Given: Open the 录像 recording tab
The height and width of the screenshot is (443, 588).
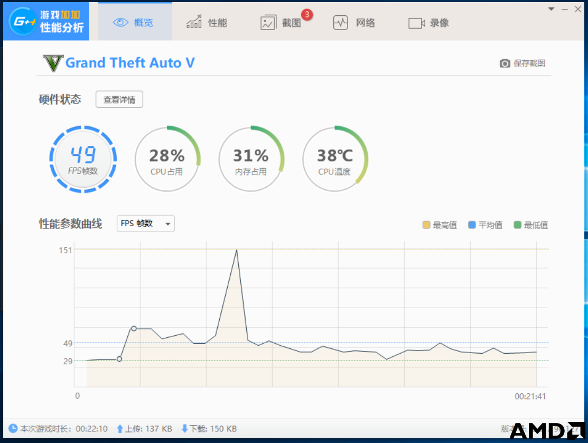Looking at the screenshot, I should (x=428, y=23).
